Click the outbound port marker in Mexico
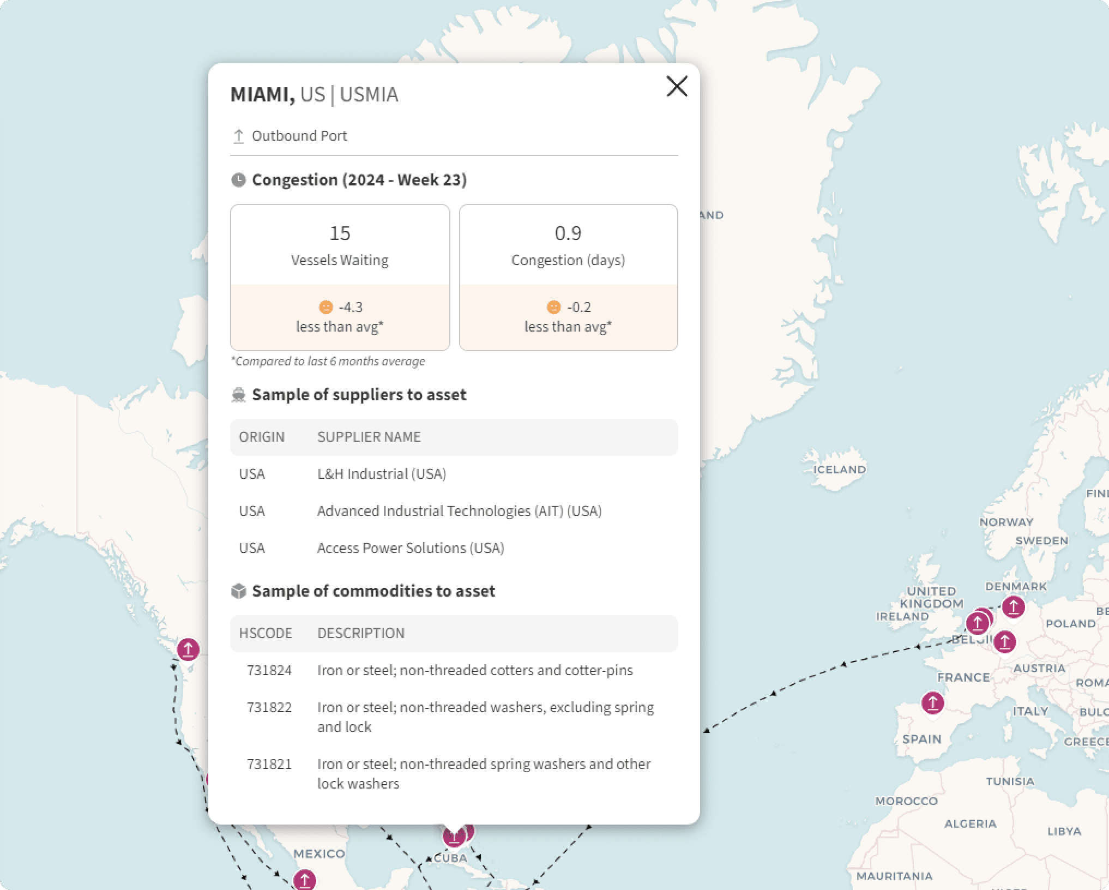The width and height of the screenshot is (1109, 890). tap(304, 880)
